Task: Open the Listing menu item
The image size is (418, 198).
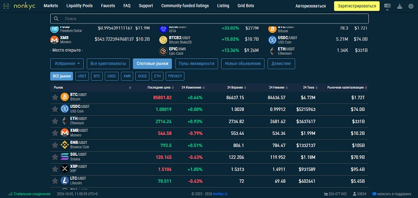Action: [x=223, y=6]
